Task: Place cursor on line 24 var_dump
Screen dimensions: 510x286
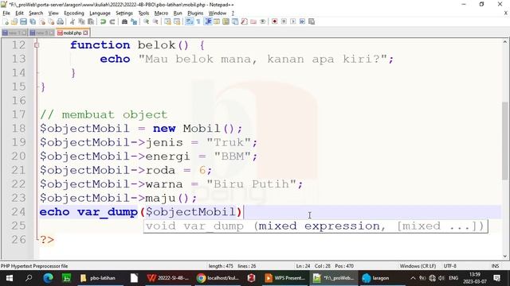Action: (108, 212)
